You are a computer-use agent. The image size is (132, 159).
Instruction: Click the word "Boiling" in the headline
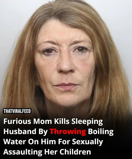(x=101, y=132)
